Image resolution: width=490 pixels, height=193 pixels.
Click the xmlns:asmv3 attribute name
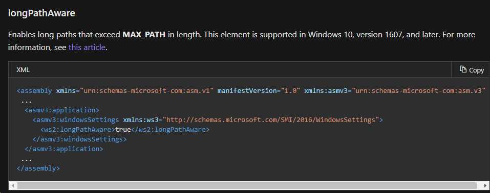[326, 91]
